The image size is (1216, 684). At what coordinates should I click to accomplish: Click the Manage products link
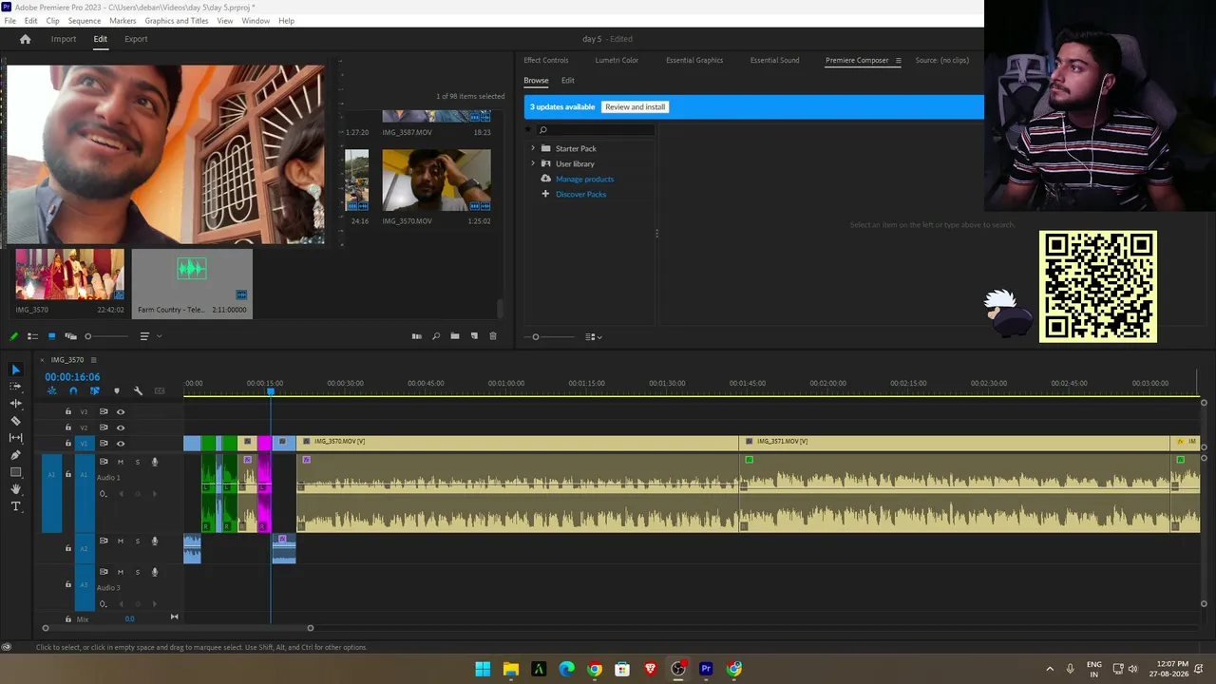pos(584,179)
